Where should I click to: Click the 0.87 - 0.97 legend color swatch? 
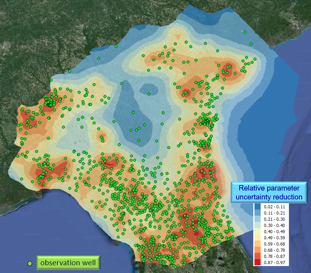point(258,262)
